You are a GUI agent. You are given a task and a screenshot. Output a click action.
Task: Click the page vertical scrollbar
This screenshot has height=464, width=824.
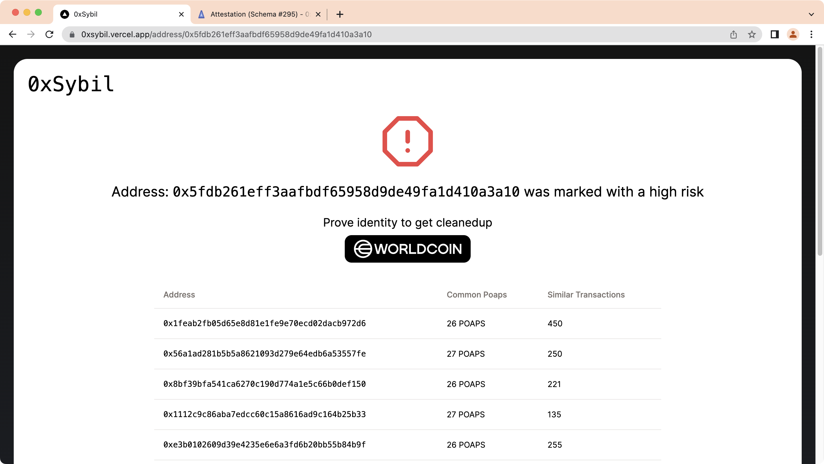tap(820, 151)
